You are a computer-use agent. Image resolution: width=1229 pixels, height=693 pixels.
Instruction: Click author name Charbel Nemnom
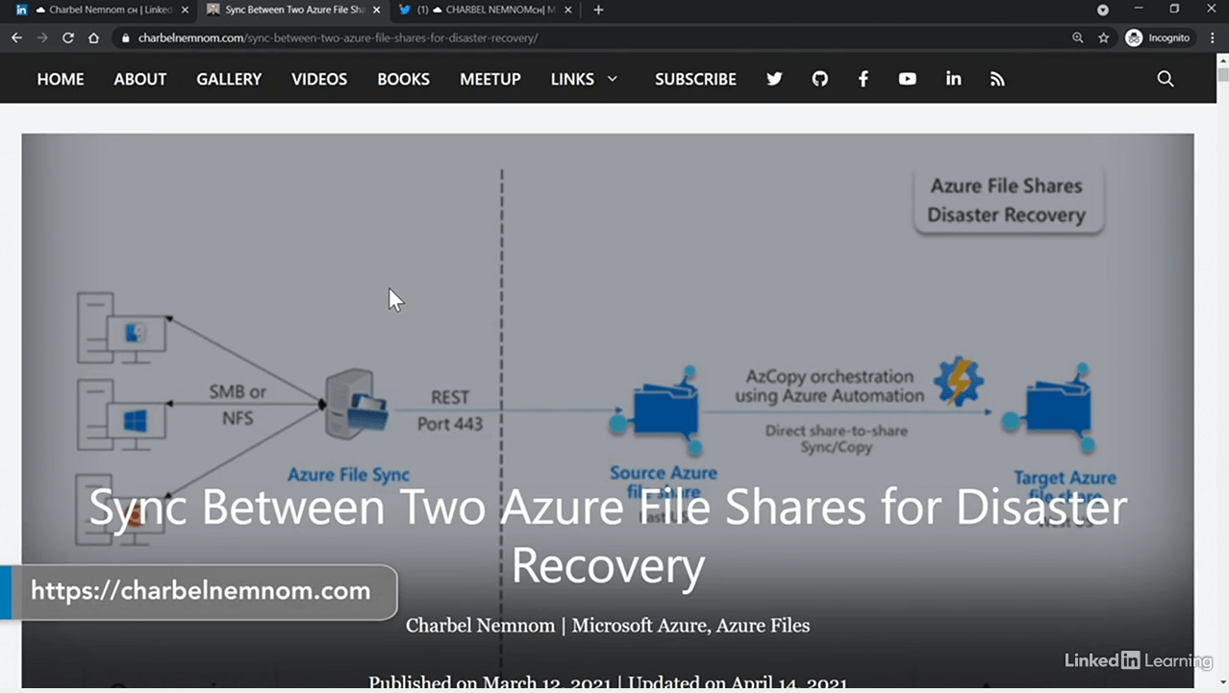pos(481,626)
